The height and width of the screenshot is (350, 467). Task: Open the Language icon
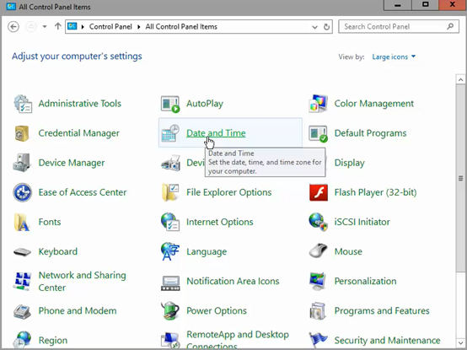click(170, 251)
